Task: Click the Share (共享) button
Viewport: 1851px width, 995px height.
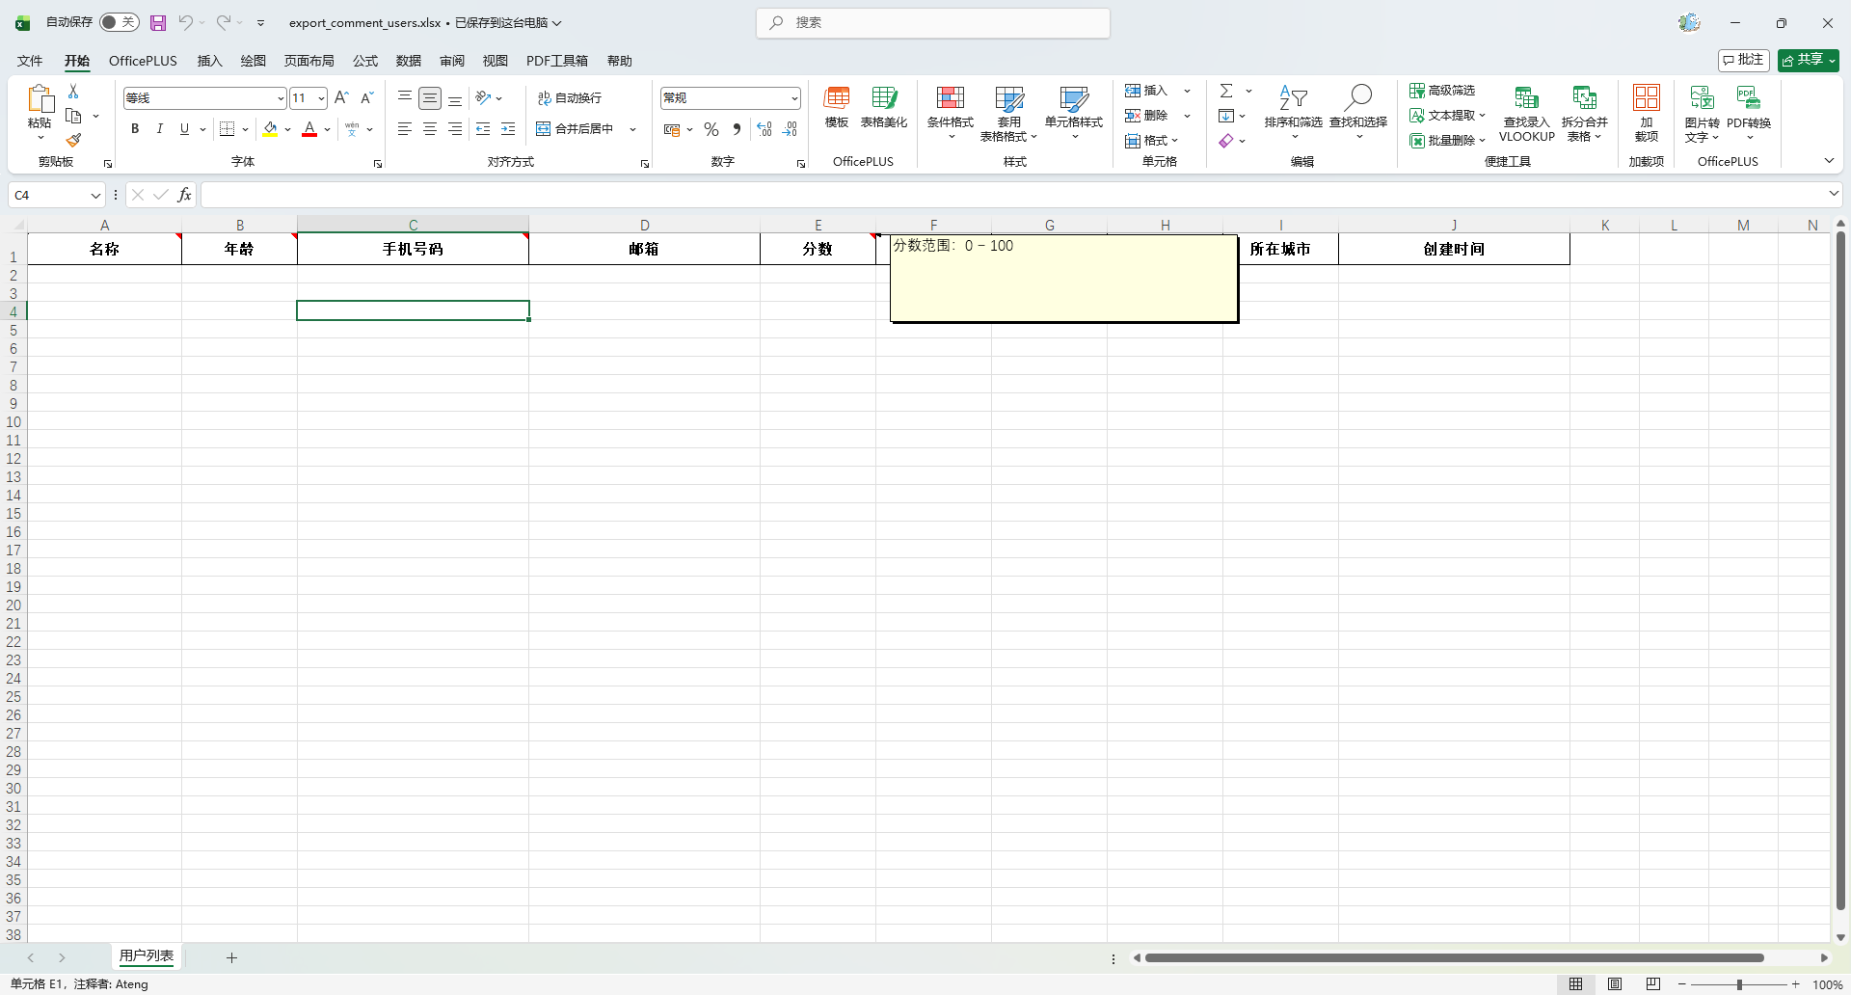Action: click(x=1808, y=60)
